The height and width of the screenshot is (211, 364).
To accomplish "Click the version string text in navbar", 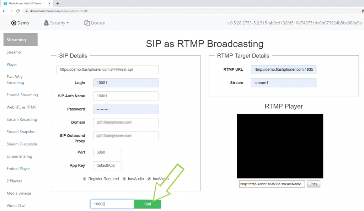I will tap(294, 23).
